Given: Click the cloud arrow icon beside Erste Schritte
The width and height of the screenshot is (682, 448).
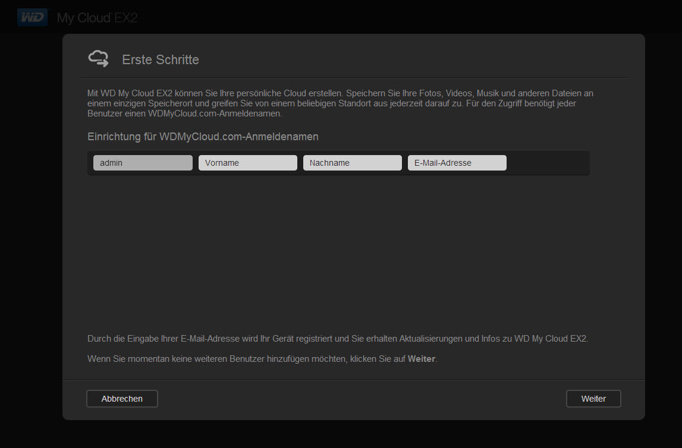Looking at the screenshot, I should pyautogui.click(x=99, y=59).
